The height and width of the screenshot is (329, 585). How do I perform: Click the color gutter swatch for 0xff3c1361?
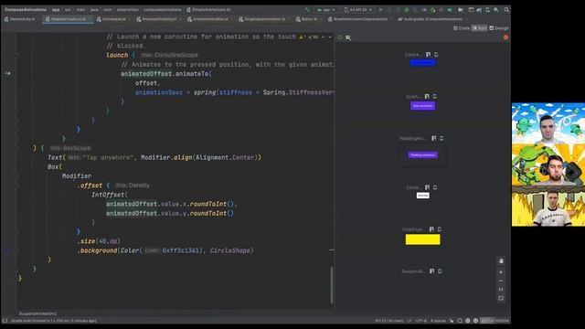pos(7,250)
